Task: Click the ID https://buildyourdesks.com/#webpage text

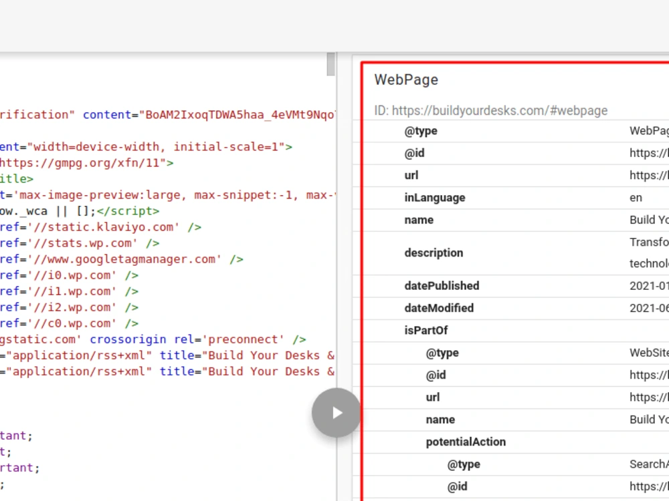Action: click(490, 111)
